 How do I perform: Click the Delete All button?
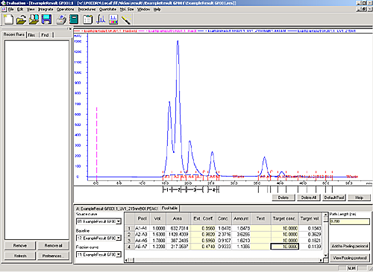[309, 197]
